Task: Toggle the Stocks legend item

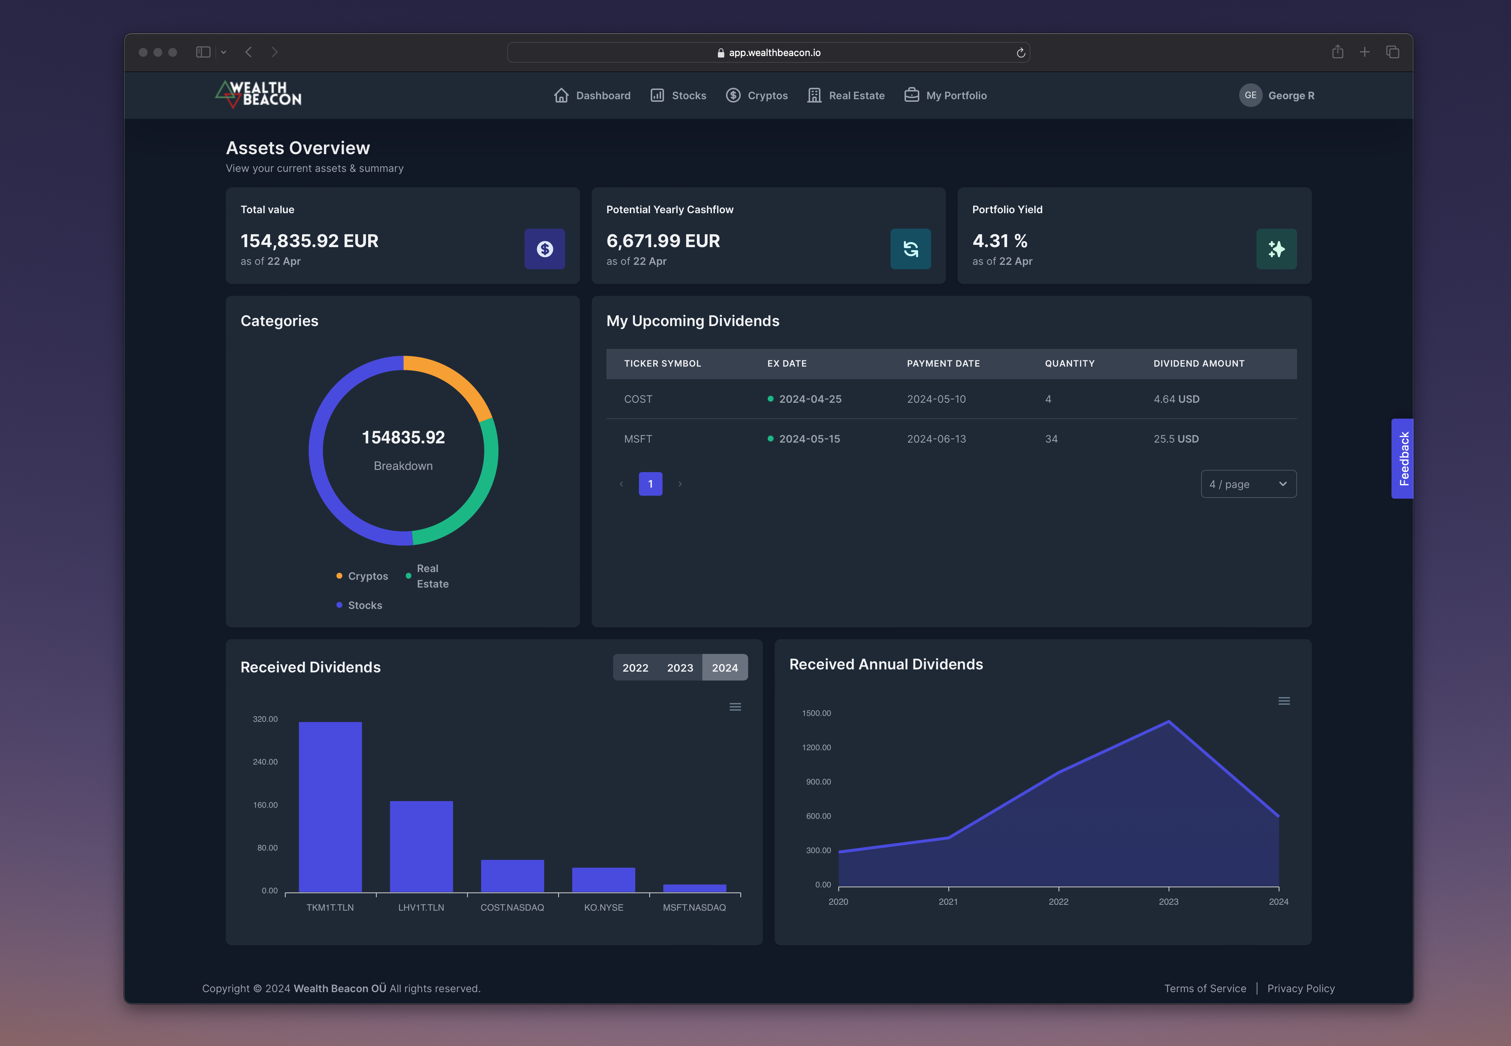Action: (359, 606)
